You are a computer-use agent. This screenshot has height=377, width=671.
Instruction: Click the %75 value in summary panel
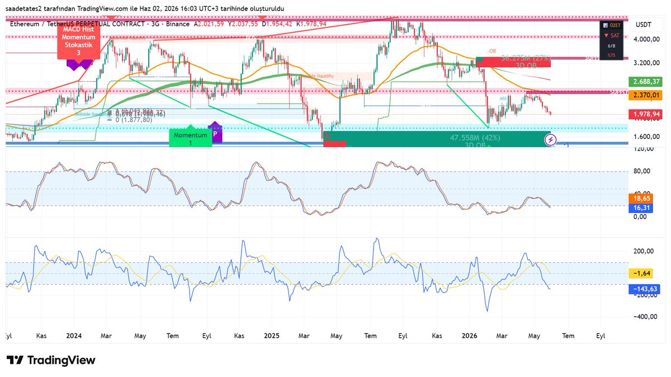click(612, 55)
